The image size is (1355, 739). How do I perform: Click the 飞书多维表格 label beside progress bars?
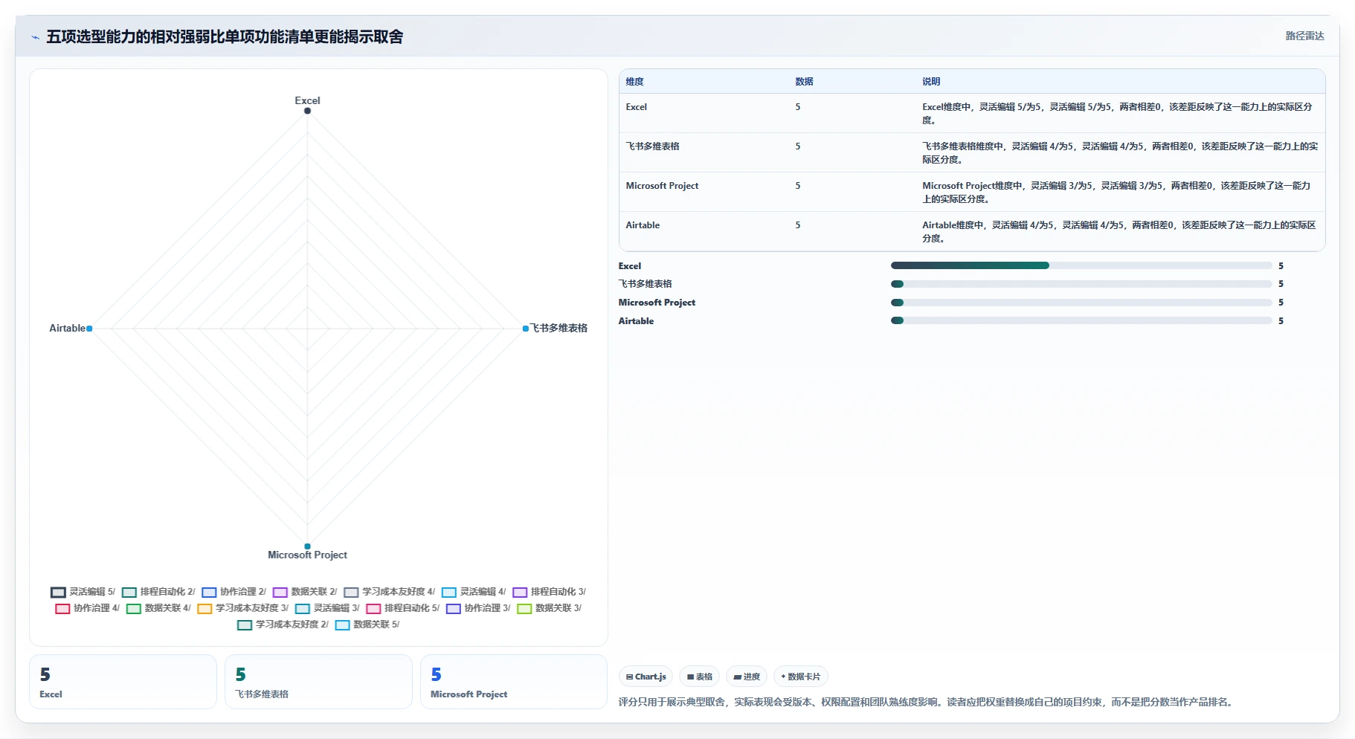(645, 284)
